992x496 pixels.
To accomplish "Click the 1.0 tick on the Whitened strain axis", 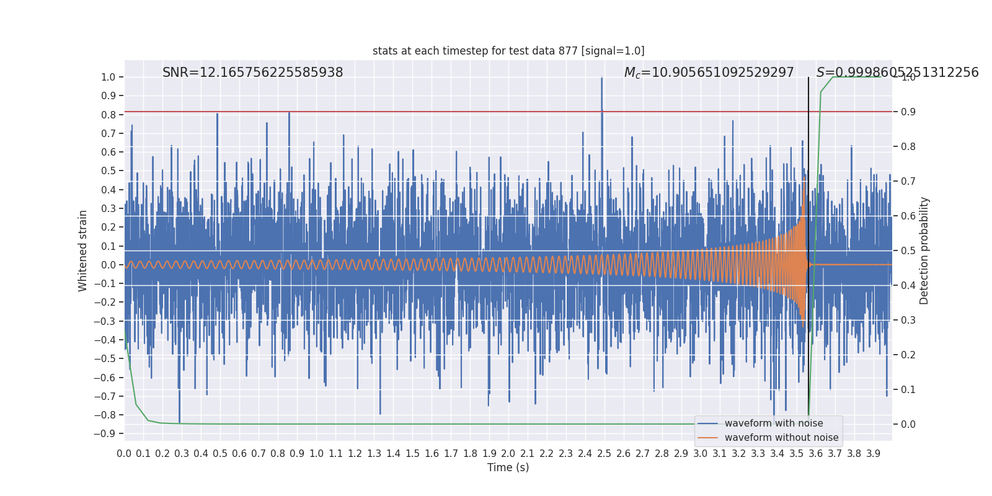I will (108, 77).
